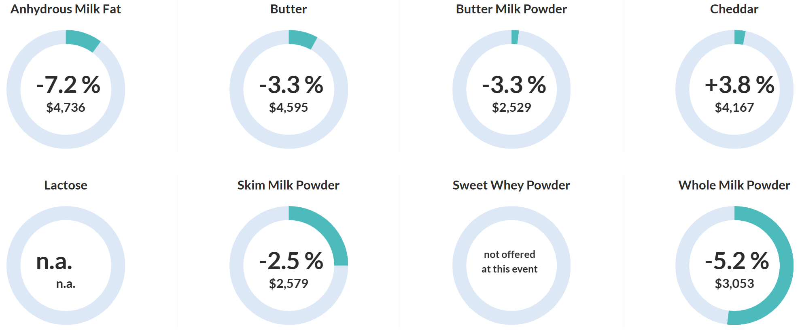Click the $2,579 price text
The height and width of the screenshot is (330, 802).
pos(289,283)
